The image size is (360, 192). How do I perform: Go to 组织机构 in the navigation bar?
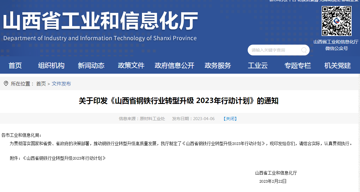pyautogui.click(x=51, y=65)
